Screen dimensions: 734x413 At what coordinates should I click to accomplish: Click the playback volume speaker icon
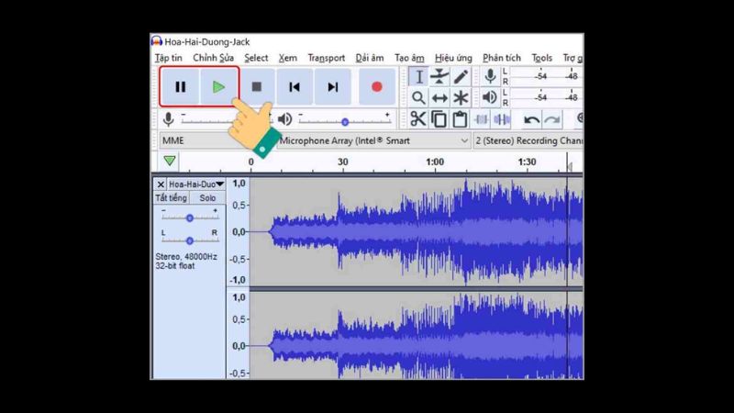click(284, 119)
